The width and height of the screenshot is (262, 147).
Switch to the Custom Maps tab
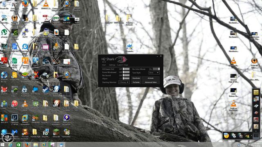click(x=122, y=65)
